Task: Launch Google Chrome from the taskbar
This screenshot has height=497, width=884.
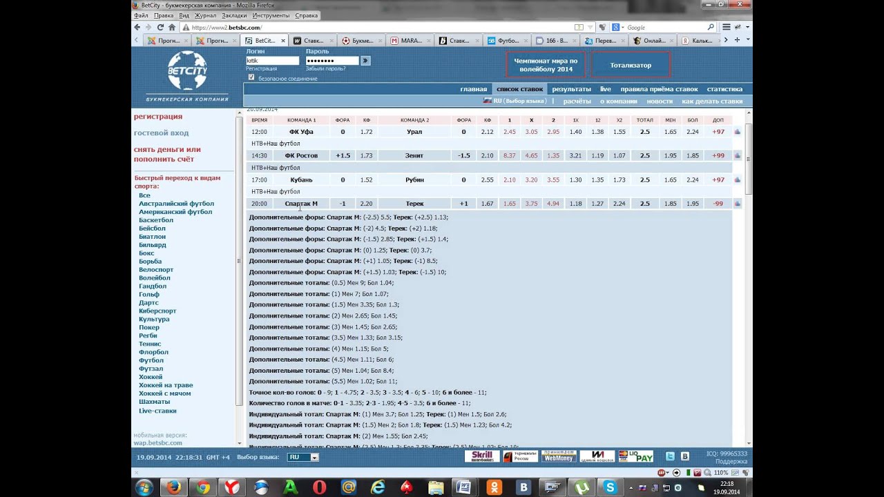Action: 203,487
